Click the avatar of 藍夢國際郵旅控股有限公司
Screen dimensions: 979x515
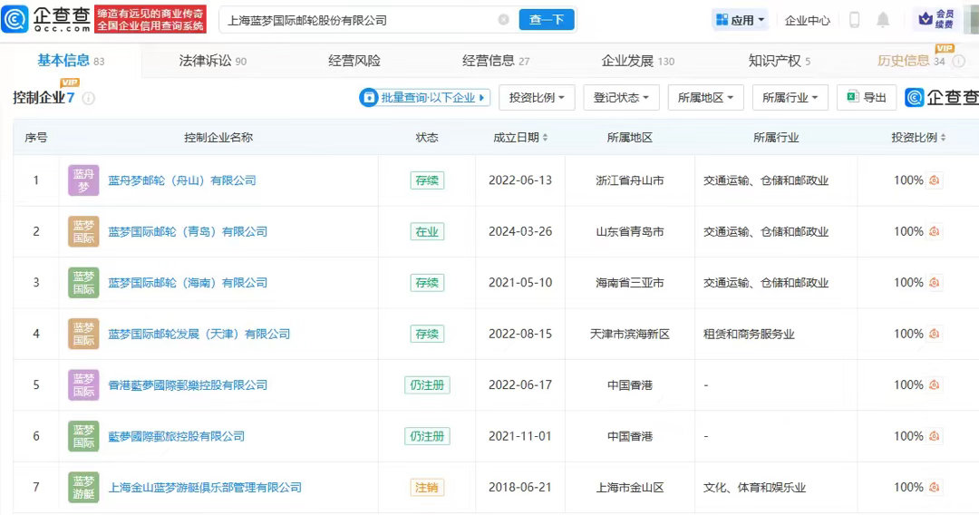coord(83,436)
